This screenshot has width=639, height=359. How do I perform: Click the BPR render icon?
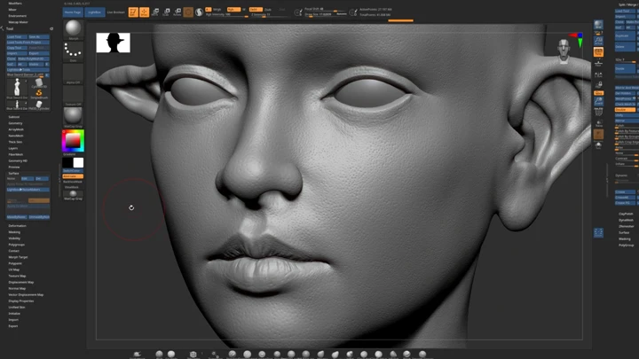point(598,26)
